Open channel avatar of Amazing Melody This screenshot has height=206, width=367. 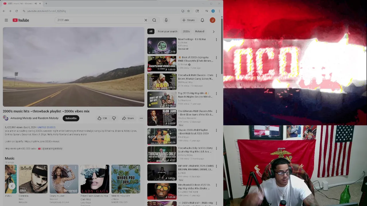(x=6, y=118)
